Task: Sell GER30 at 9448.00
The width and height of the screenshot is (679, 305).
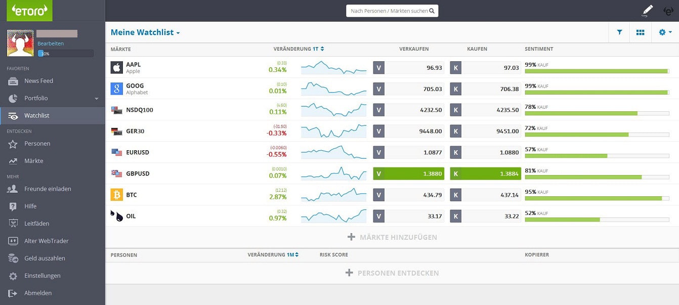Action: pos(409,132)
